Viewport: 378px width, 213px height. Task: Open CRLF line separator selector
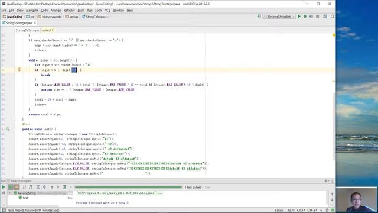tap(301, 211)
